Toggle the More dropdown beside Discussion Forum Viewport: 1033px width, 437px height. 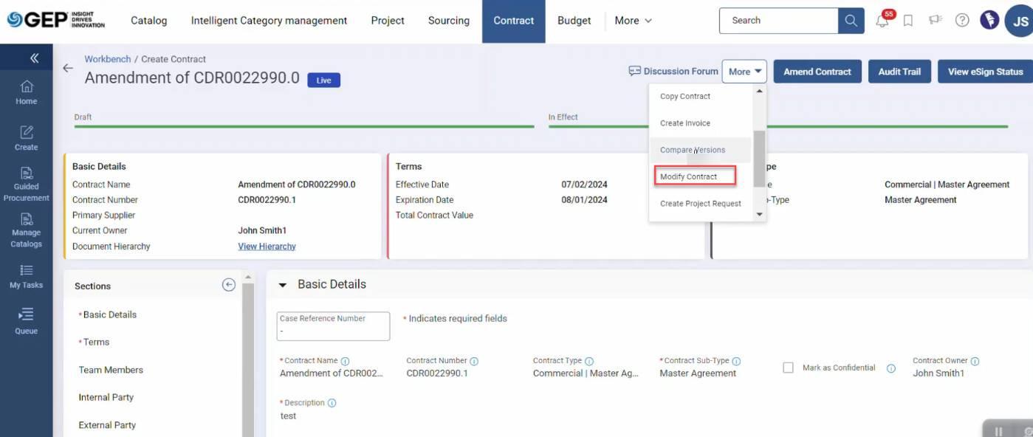click(x=744, y=72)
